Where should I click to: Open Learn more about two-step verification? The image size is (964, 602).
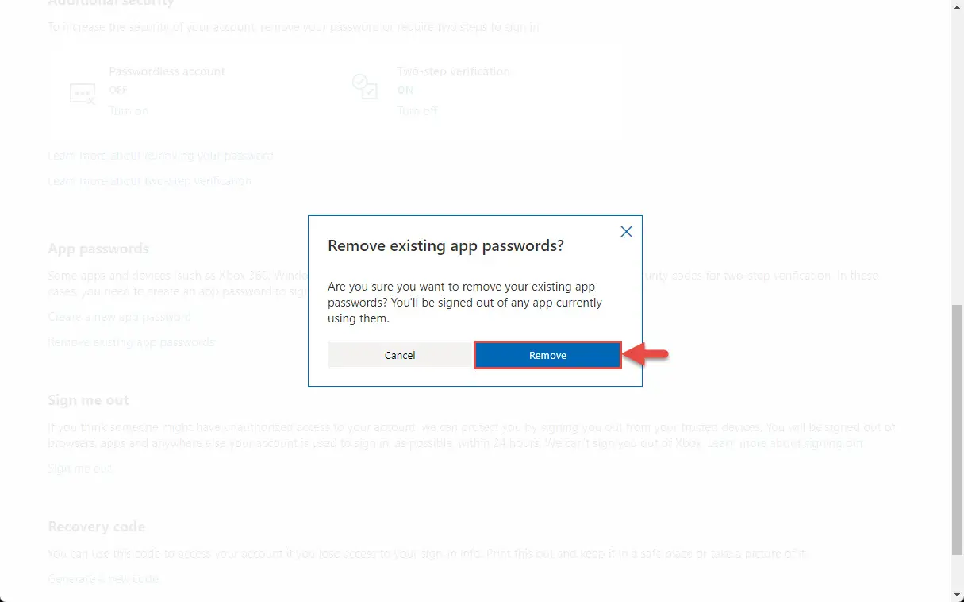pyautogui.click(x=150, y=181)
